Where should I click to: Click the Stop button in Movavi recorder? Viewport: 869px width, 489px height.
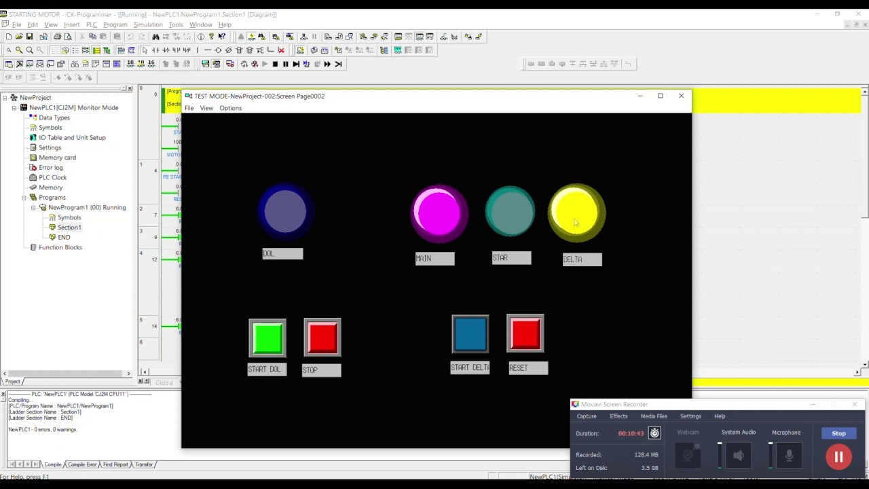pos(838,433)
